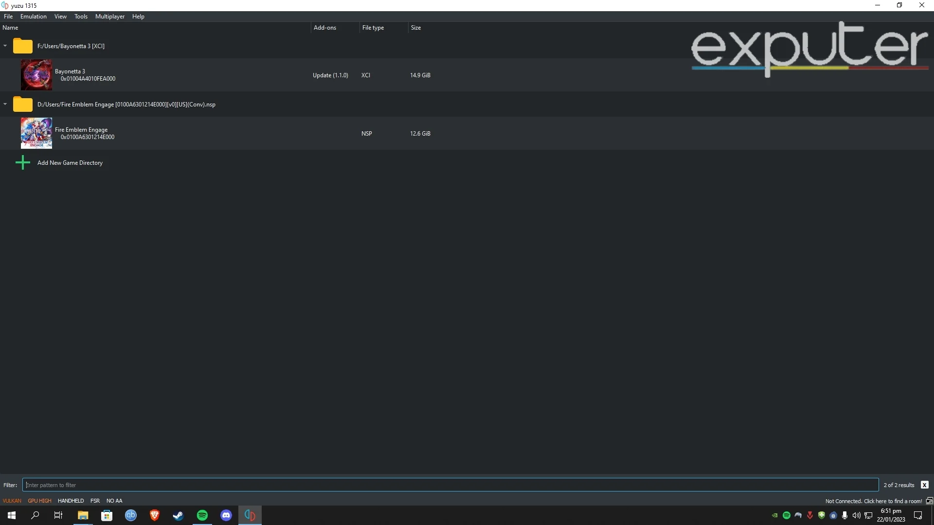Image resolution: width=934 pixels, height=525 pixels.
Task: Open the View menu
Action: click(x=60, y=17)
